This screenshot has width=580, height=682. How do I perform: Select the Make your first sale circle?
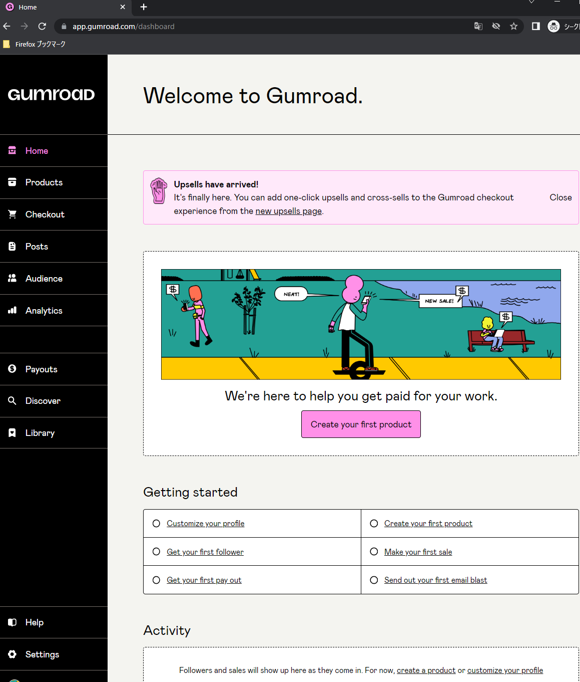pos(374,552)
